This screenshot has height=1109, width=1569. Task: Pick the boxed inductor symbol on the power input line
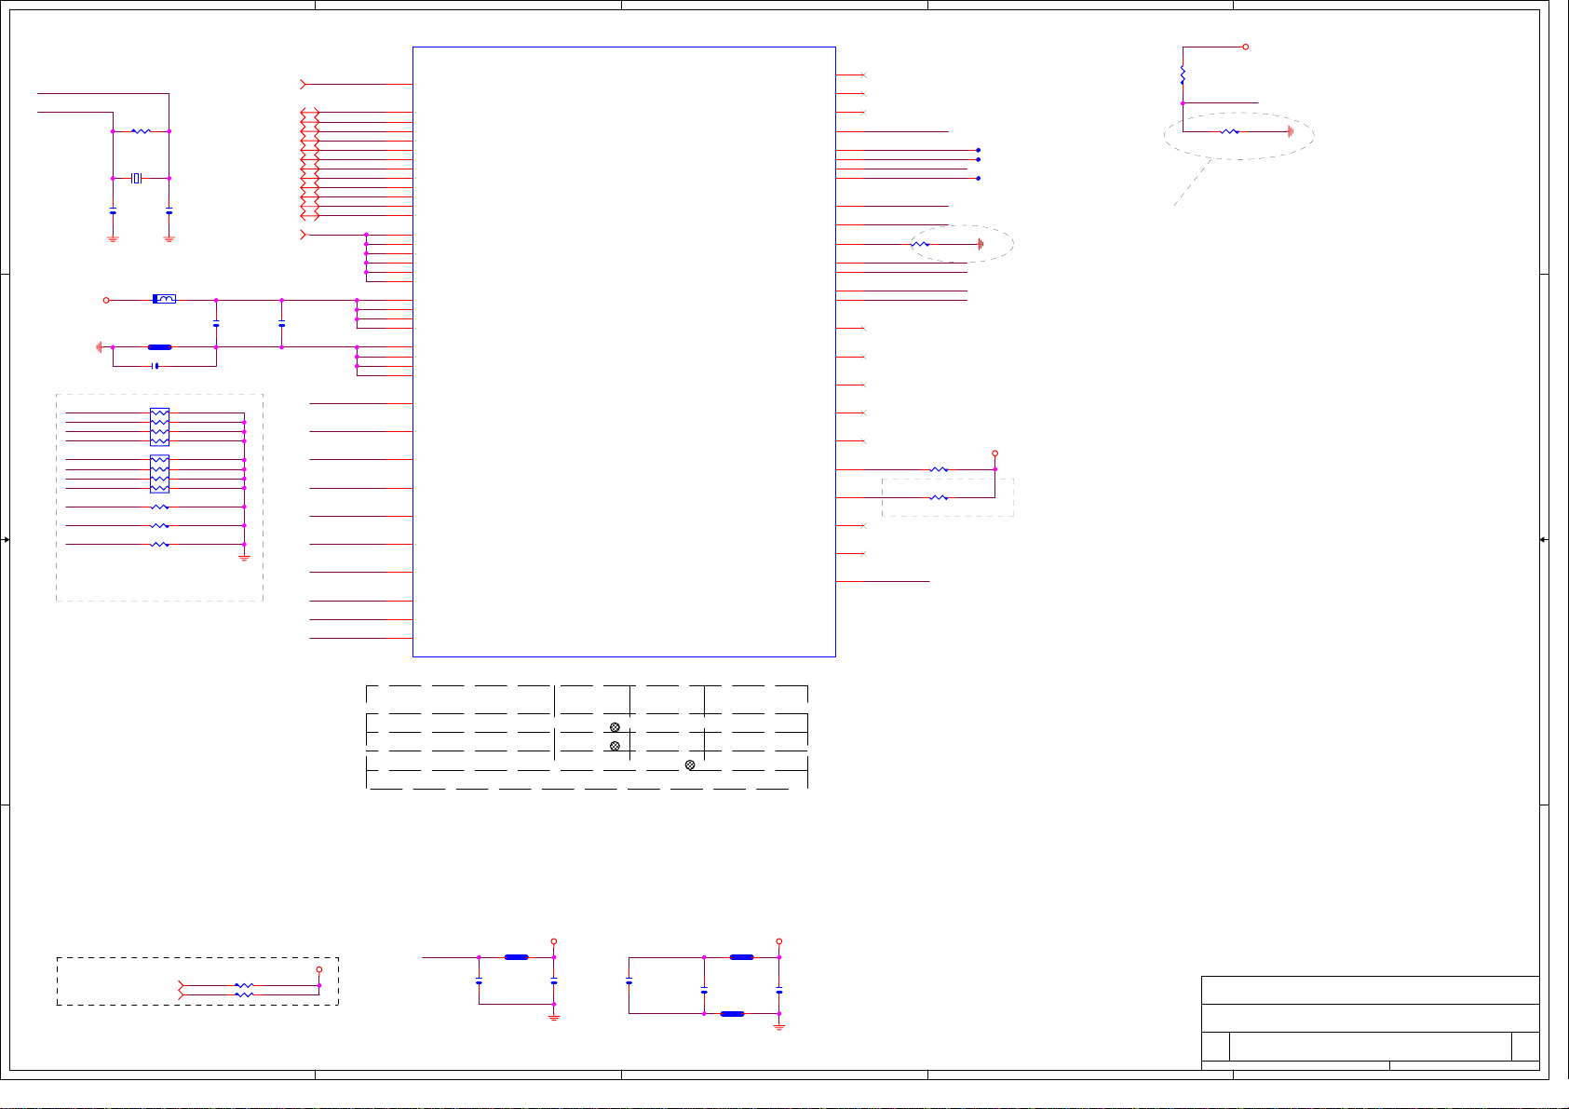(x=164, y=299)
